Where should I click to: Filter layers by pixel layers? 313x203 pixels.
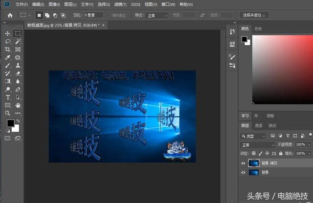273,135
